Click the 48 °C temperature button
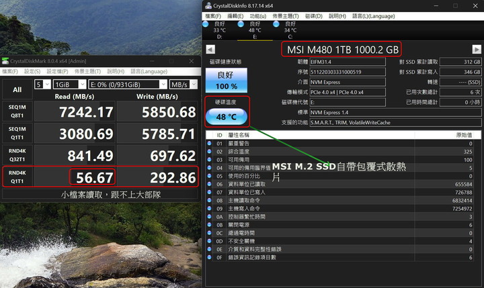Screen dimensions: 484x288 pos(227,117)
